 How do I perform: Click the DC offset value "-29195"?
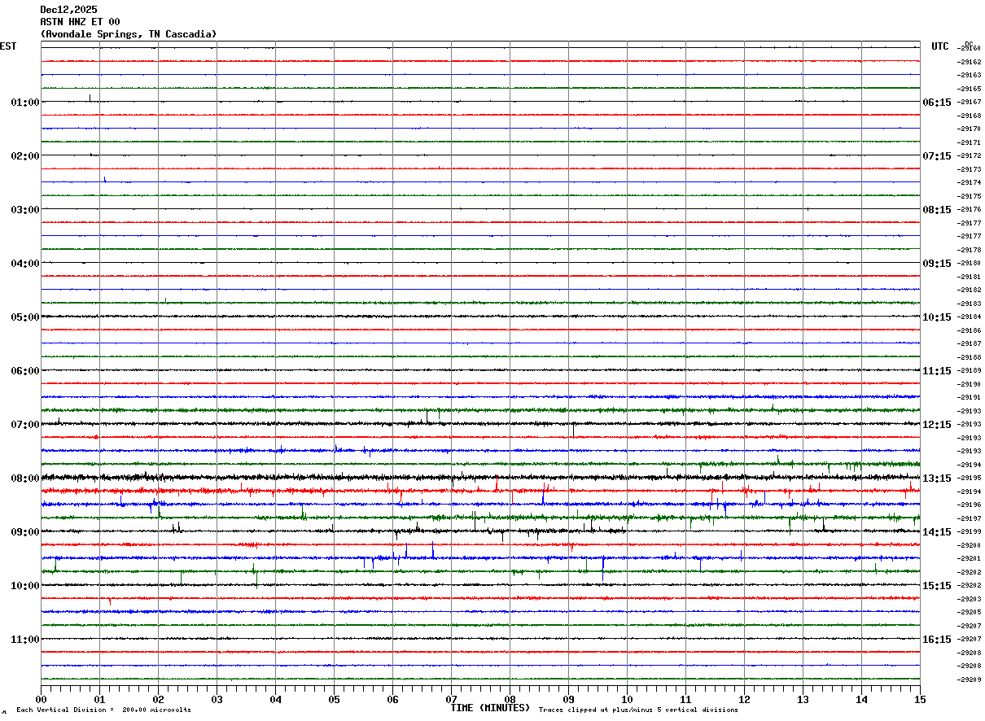tap(970, 478)
